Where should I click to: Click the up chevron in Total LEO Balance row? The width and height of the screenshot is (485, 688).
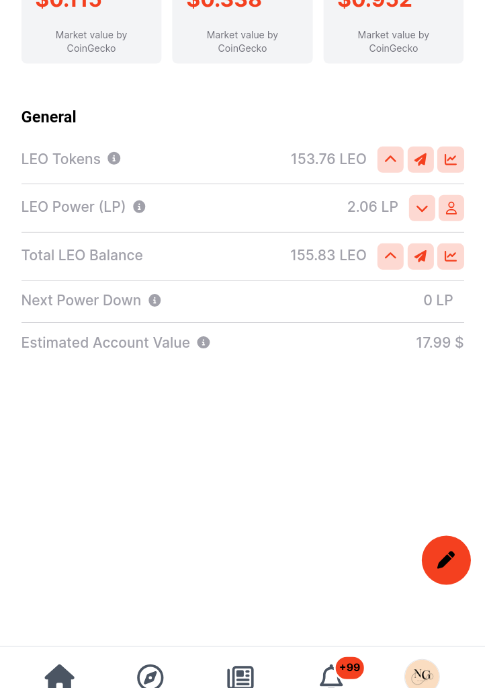point(390,256)
